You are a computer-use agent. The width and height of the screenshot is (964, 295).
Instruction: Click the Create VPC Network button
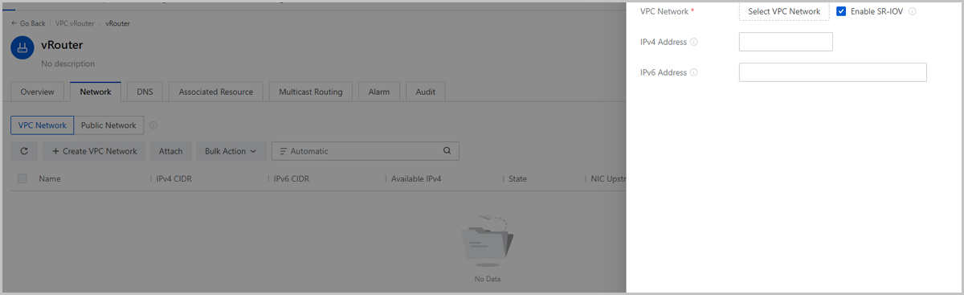click(95, 151)
